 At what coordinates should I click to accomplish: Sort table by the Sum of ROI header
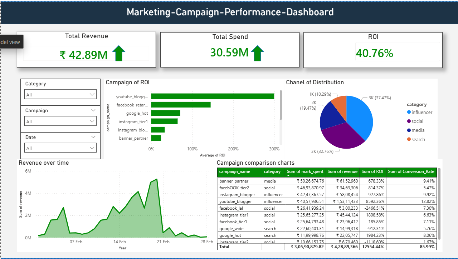[372, 172]
